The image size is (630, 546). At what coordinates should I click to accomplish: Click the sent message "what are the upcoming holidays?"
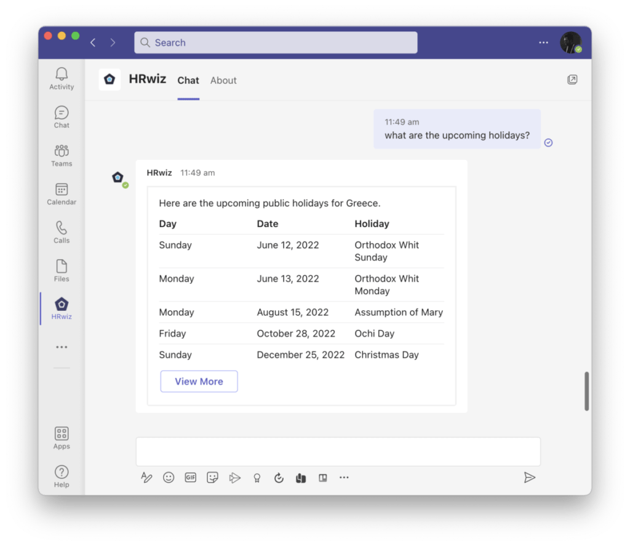coord(457,135)
